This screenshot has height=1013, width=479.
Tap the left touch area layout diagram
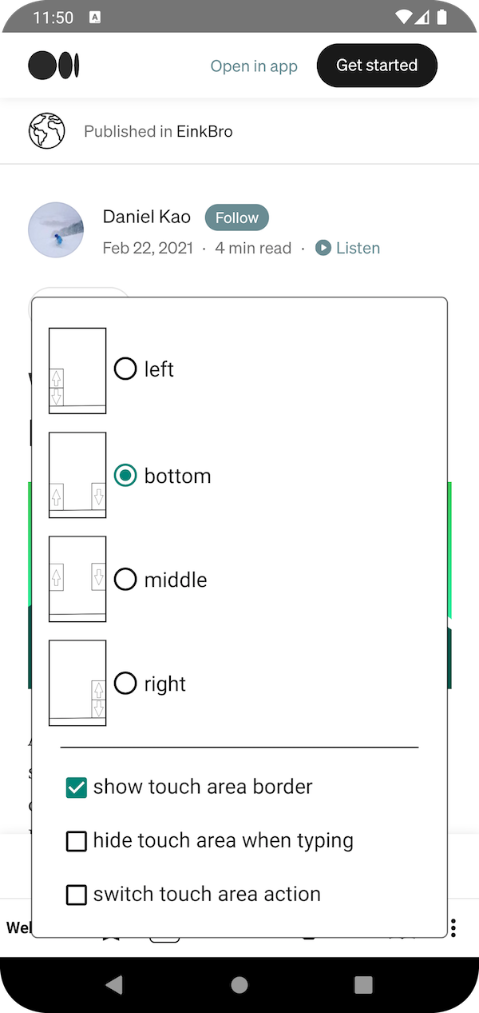pyautogui.click(x=77, y=370)
